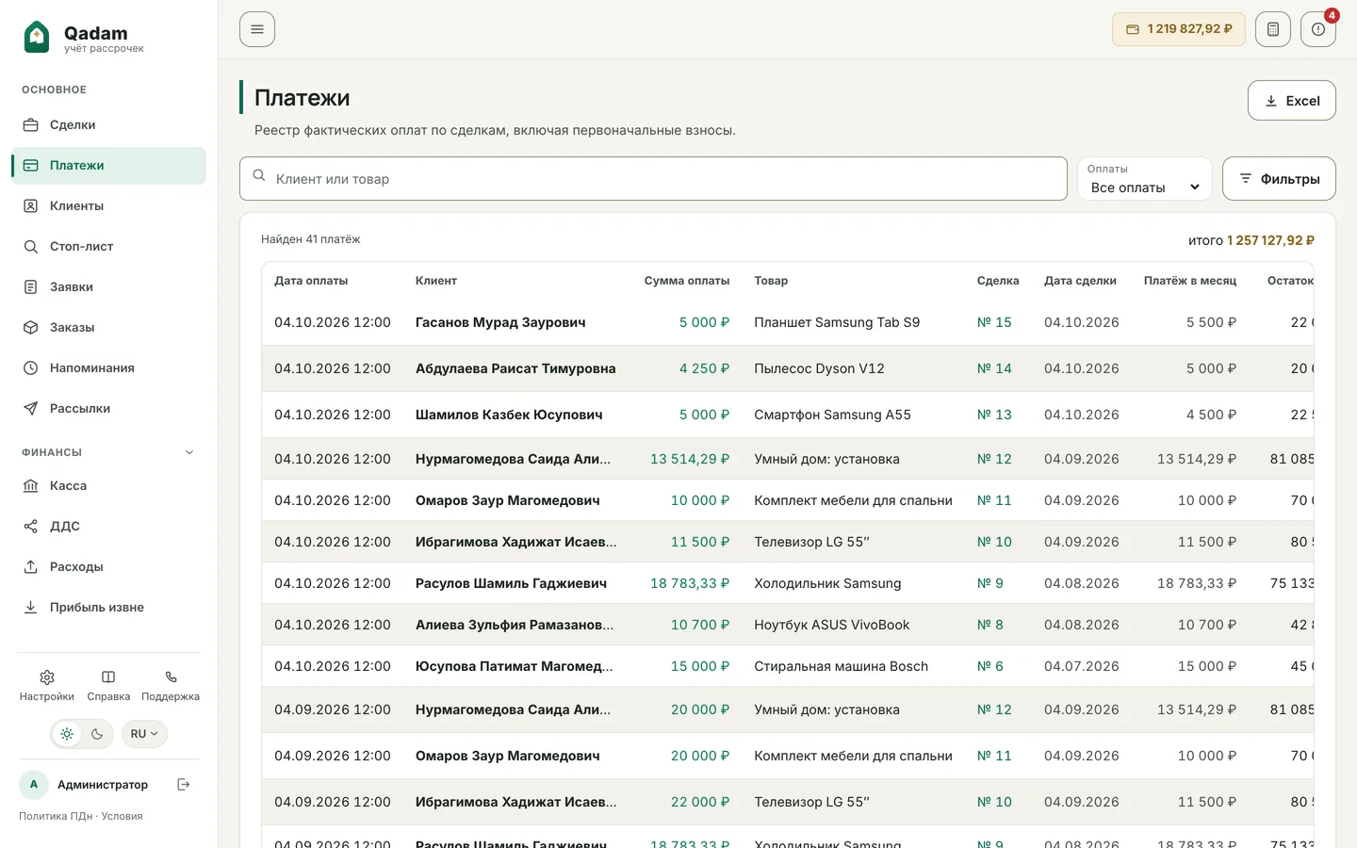Click the Qadam logo
Viewport: 1357px width, 848px height.
tap(37, 38)
